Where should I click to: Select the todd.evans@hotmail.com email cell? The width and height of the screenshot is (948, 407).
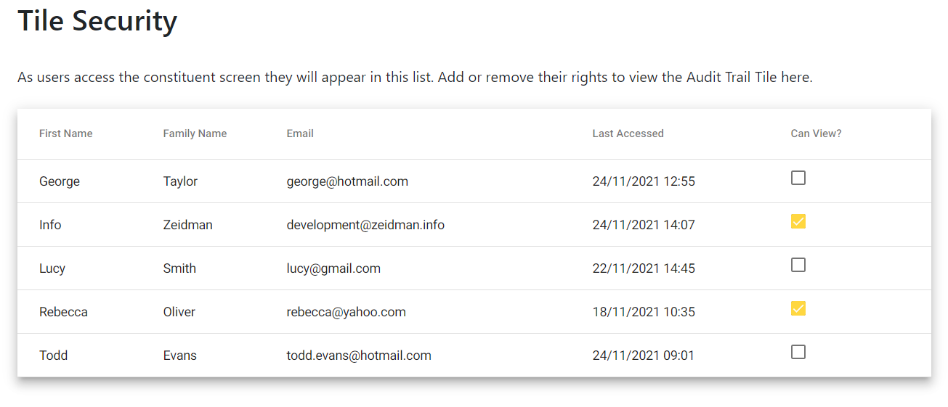click(x=359, y=355)
